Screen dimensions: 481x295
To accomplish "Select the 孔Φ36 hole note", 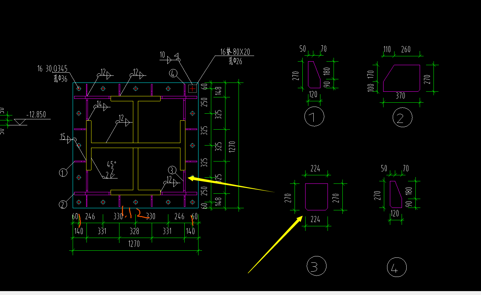I will 60,79.
